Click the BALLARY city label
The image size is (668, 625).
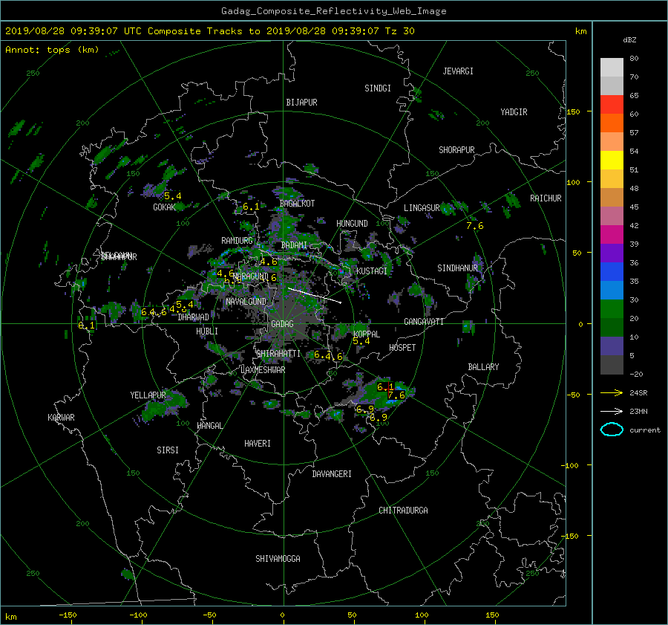point(483,367)
